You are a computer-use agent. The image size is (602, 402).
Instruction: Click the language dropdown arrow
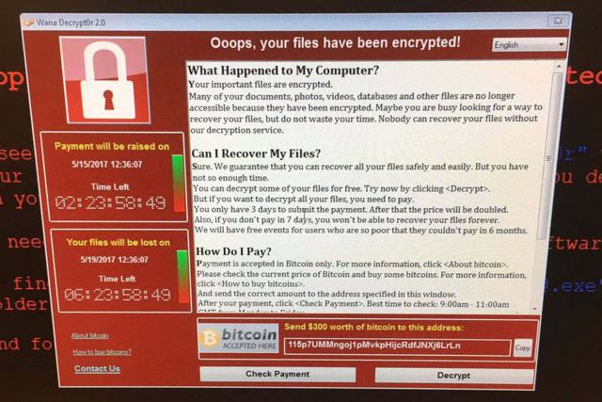[561, 44]
